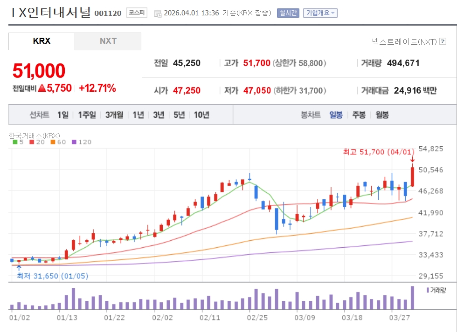Click the purple 120-day moving average legend swatch
The height and width of the screenshot is (332, 457).
74,142
